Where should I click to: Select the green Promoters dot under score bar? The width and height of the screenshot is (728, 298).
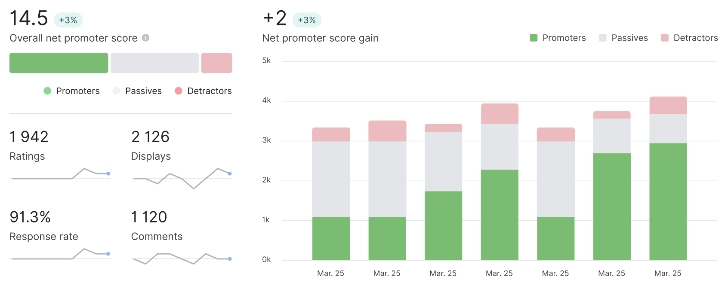tap(47, 91)
